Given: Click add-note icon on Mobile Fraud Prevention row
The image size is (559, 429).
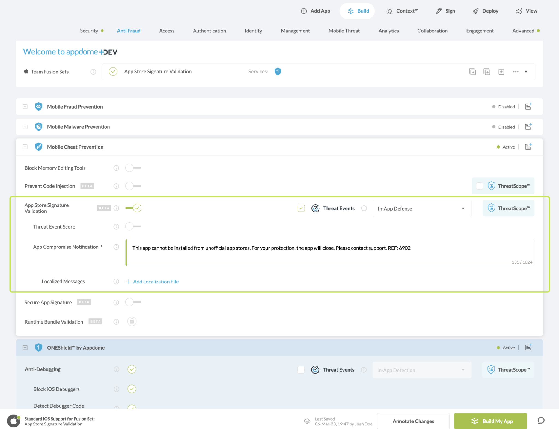Looking at the screenshot, I should point(528,106).
